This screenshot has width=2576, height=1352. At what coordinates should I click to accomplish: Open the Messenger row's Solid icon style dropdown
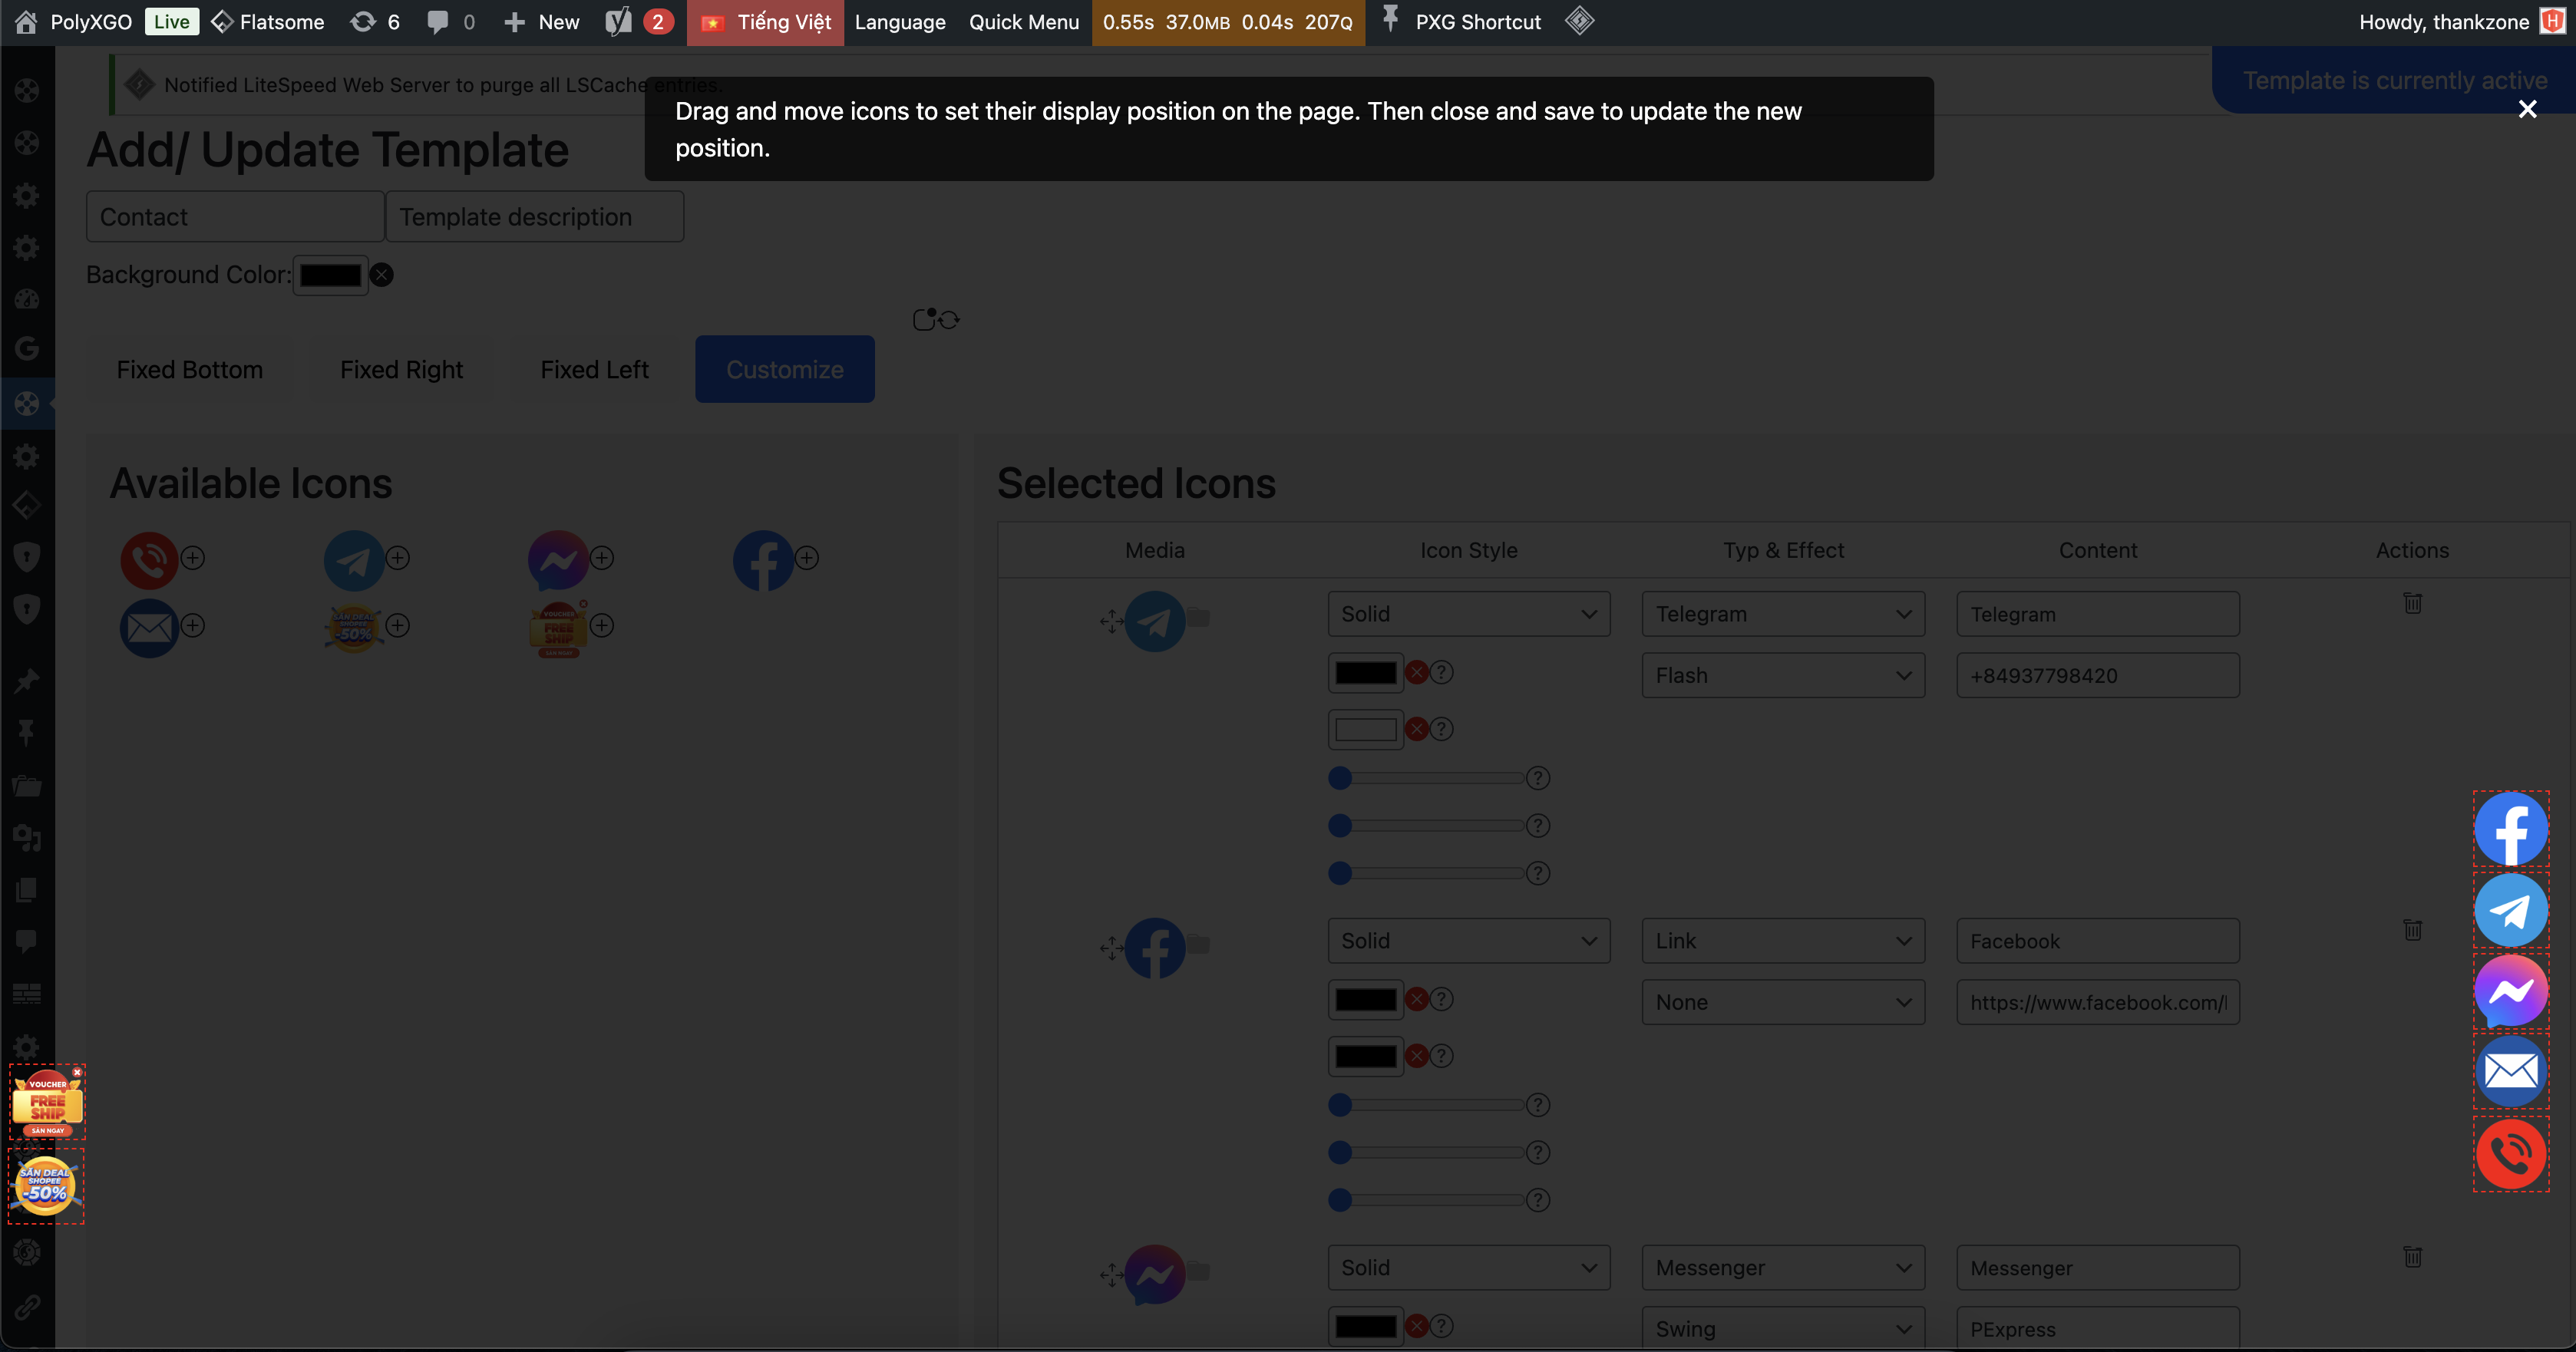pos(1468,1268)
